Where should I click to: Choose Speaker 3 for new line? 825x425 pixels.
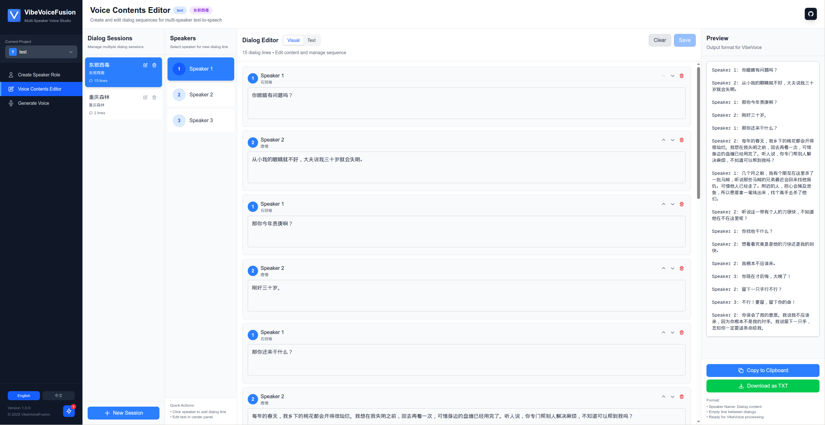[x=201, y=121]
